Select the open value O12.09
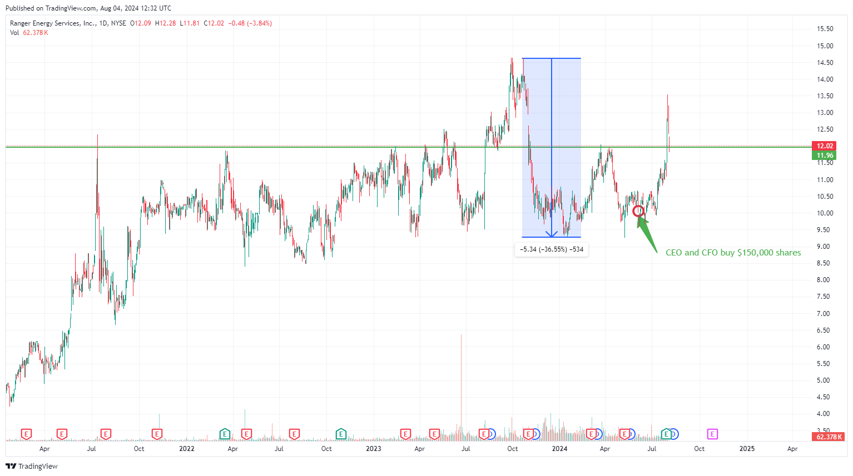 [x=141, y=23]
